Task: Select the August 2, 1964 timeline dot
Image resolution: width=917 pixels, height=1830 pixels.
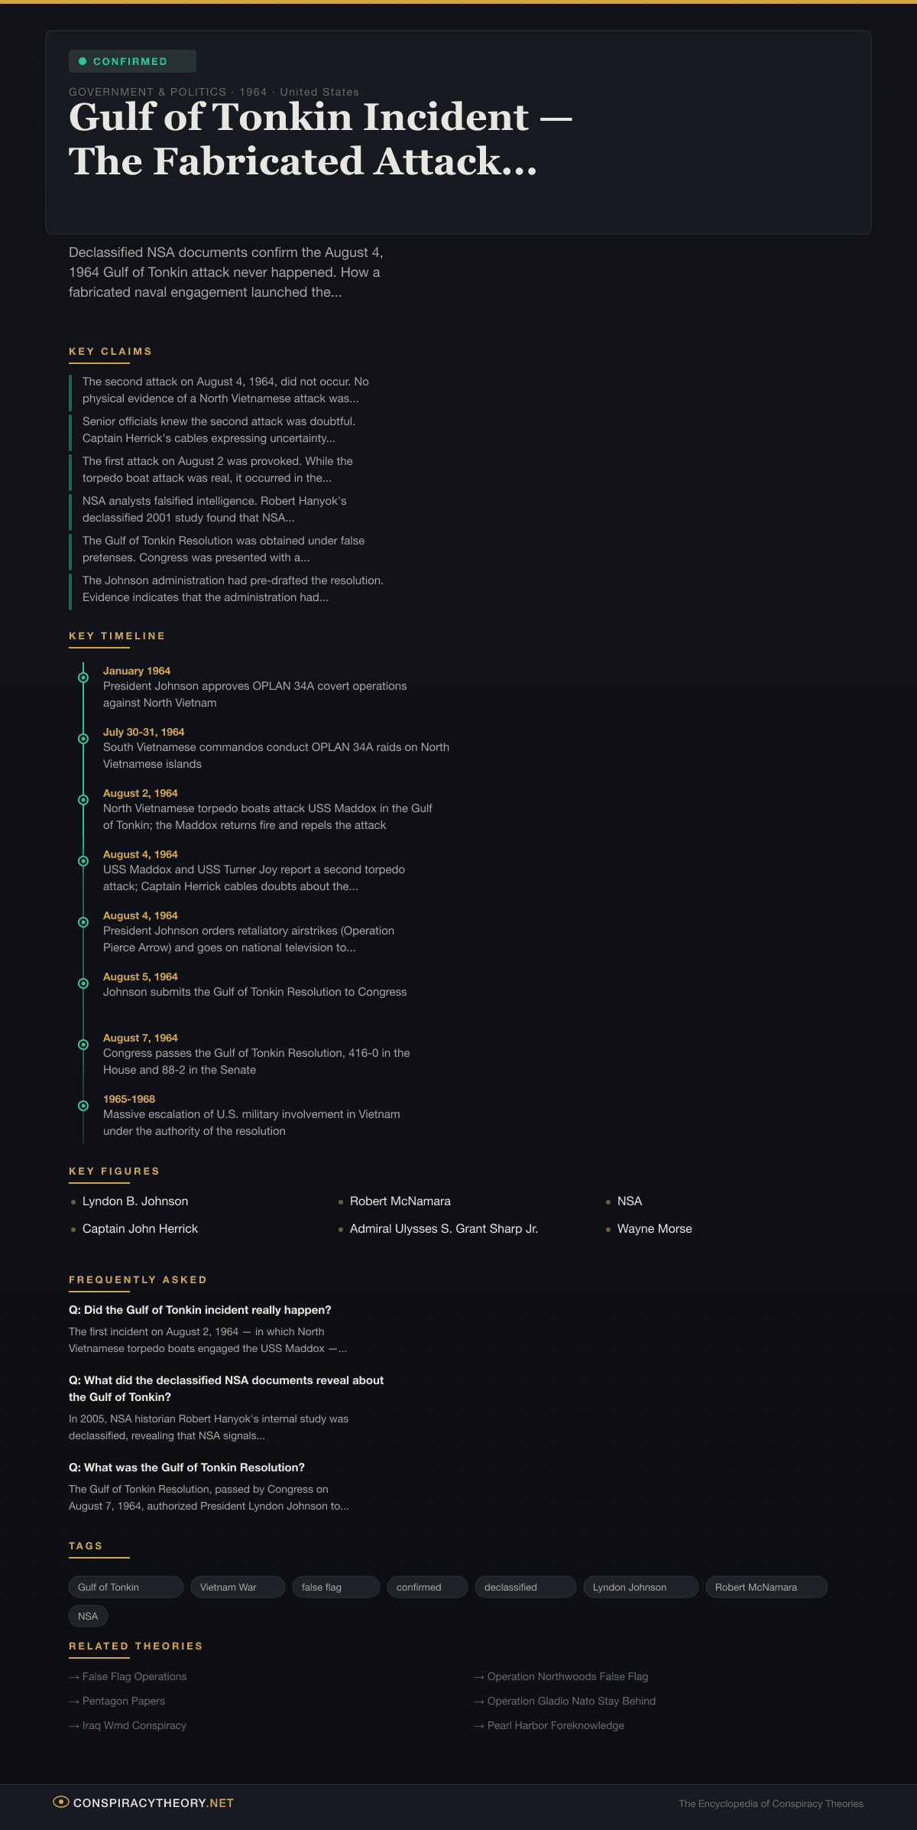Action: [x=83, y=800]
